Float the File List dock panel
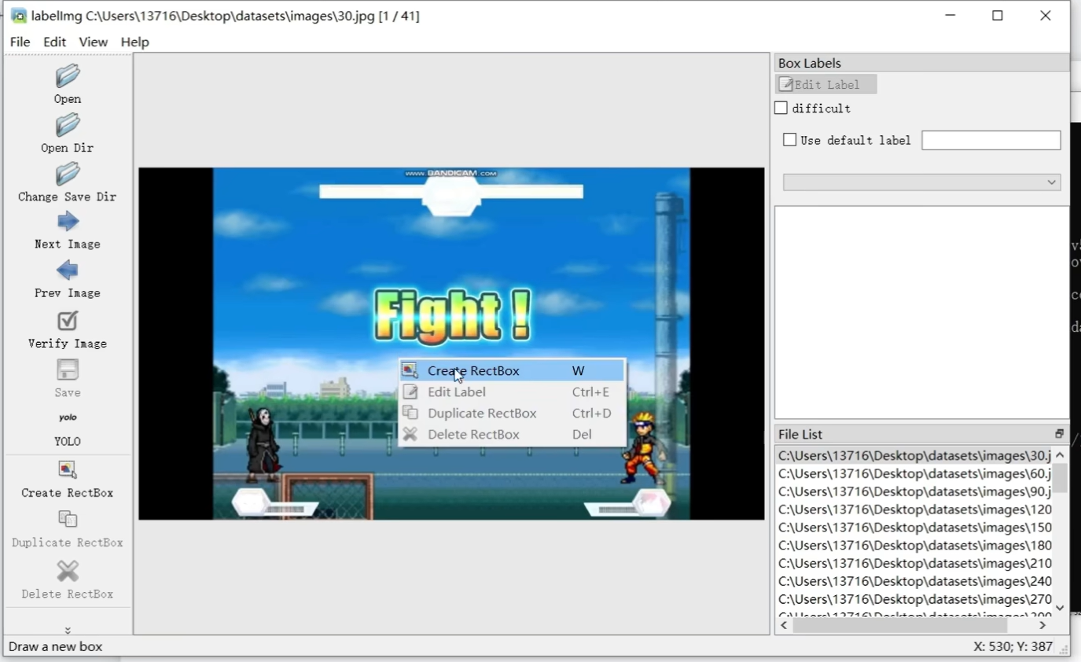This screenshot has width=1081, height=662. (1059, 434)
